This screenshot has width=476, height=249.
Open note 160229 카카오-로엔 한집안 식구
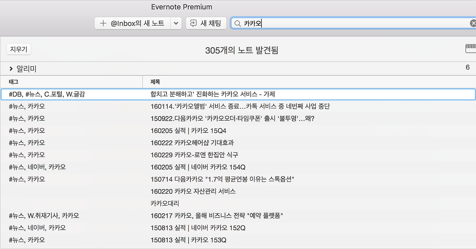[194, 155]
